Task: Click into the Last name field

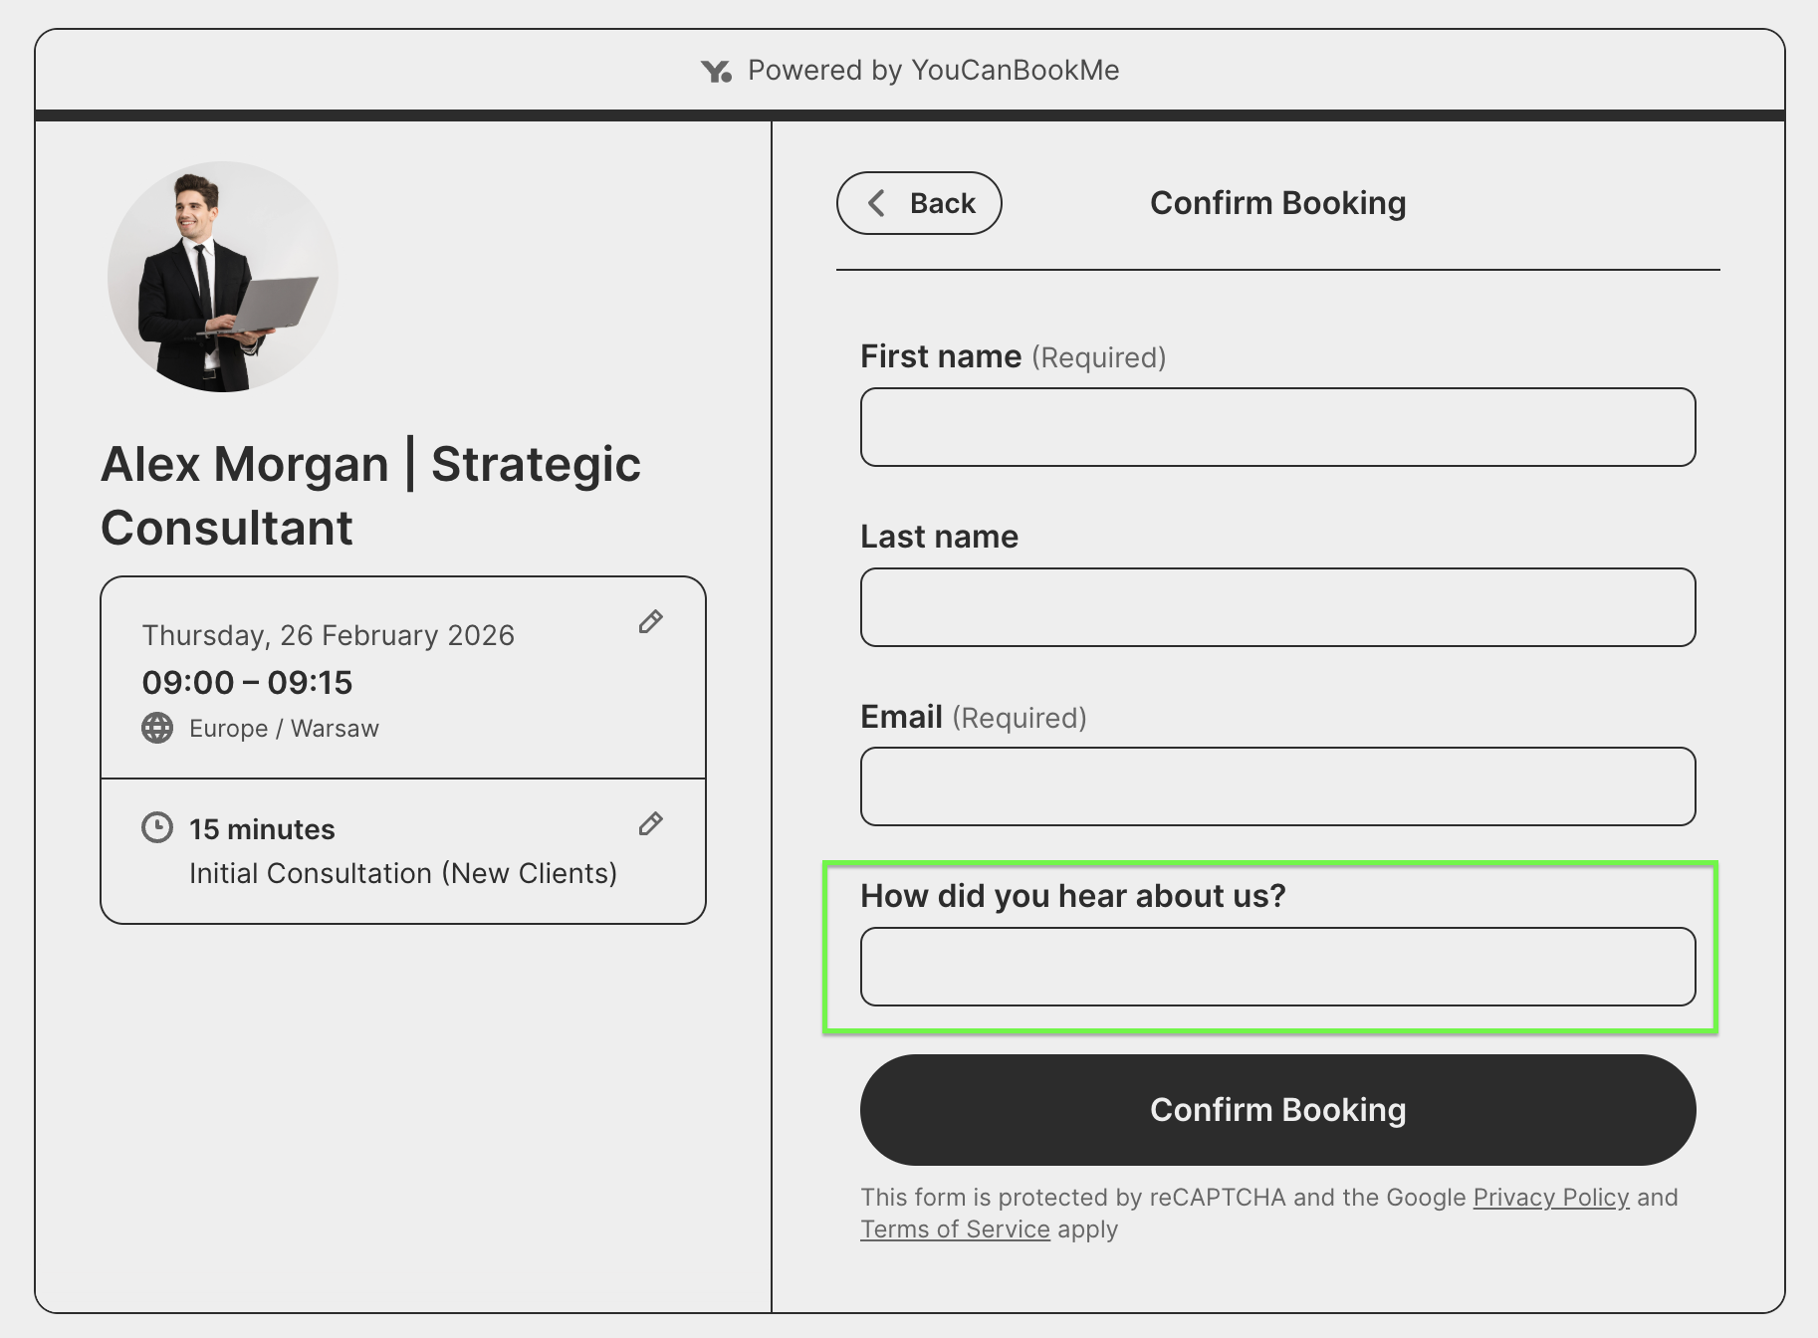Action: click(1277, 607)
